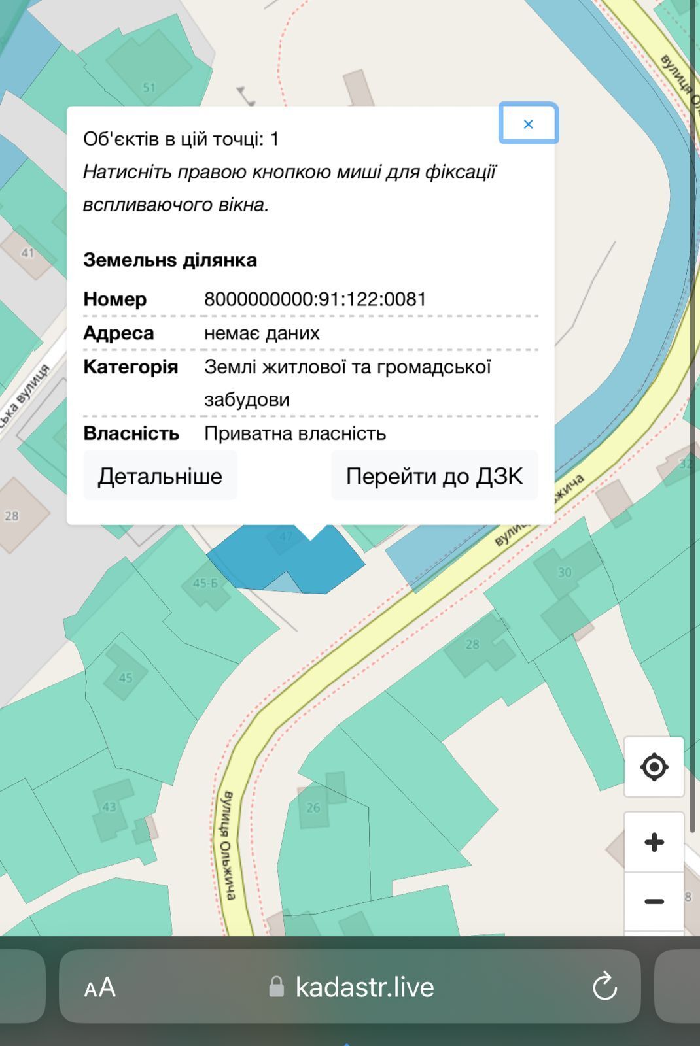Click the Номер field label
The image size is (700, 1046).
114,299
